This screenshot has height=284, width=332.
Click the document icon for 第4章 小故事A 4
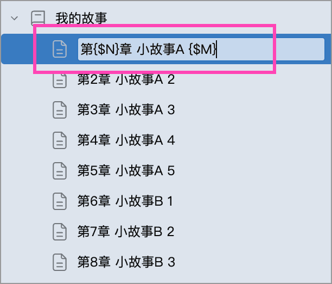pyautogui.click(x=60, y=141)
